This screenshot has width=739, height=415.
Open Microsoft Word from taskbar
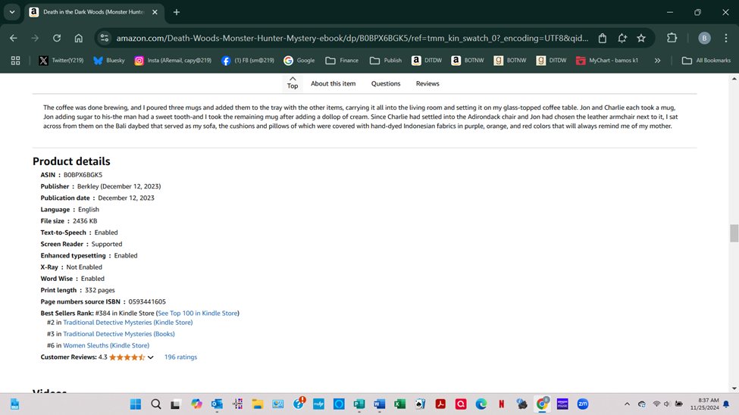(380, 404)
